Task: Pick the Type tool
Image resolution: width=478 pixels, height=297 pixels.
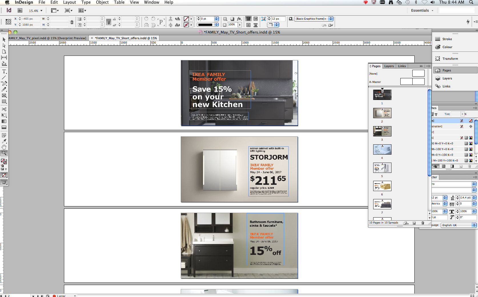Action: point(4,71)
